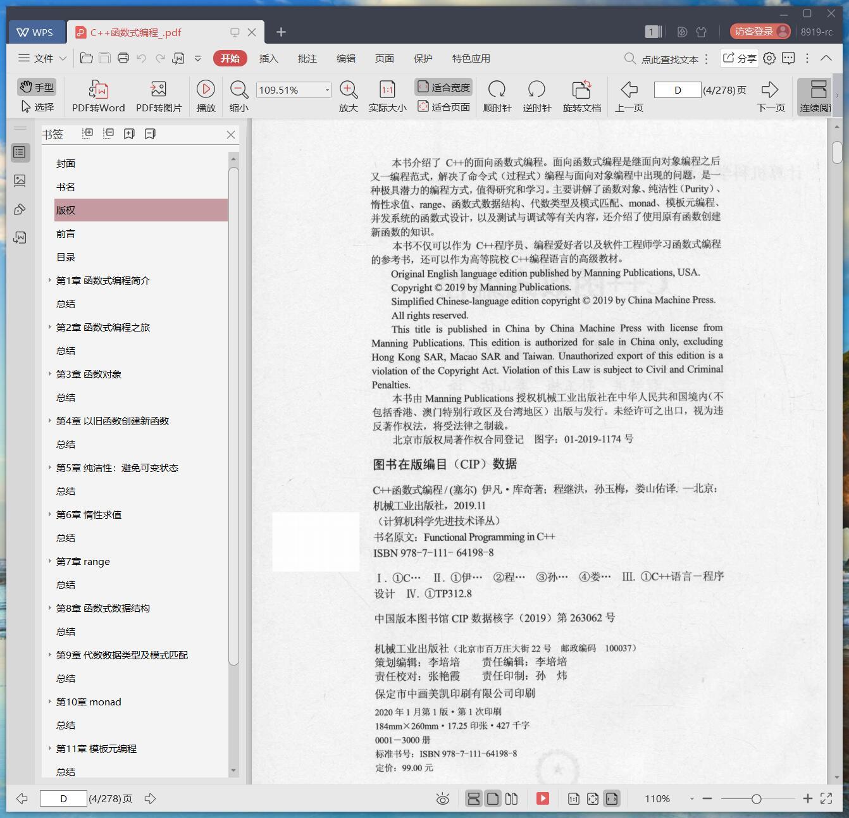The image size is (849, 818).
Task: Toggle eye protection mode in status bar
Action: [443, 798]
